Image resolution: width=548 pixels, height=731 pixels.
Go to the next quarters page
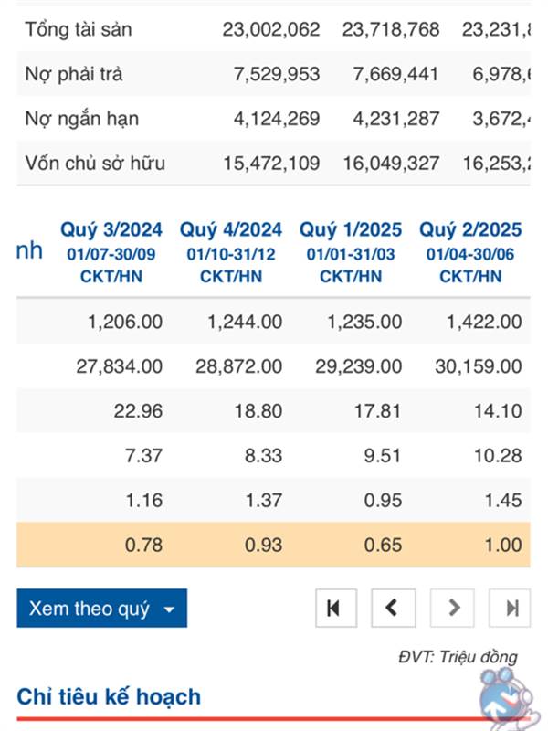click(453, 608)
